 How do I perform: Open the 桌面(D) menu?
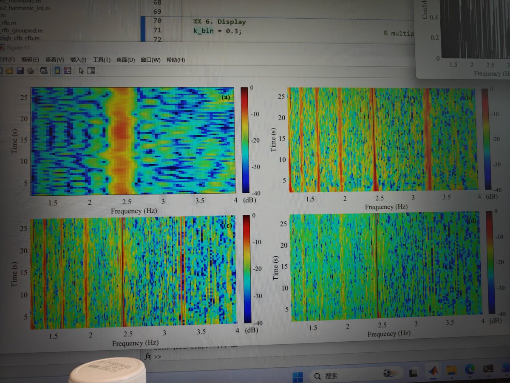pyautogui.click(x=125, y=60)
